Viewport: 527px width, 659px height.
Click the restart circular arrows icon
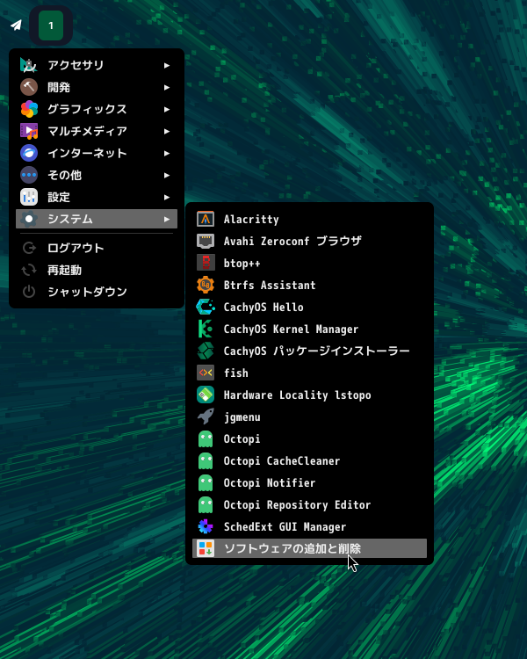[x=29, y=270]
